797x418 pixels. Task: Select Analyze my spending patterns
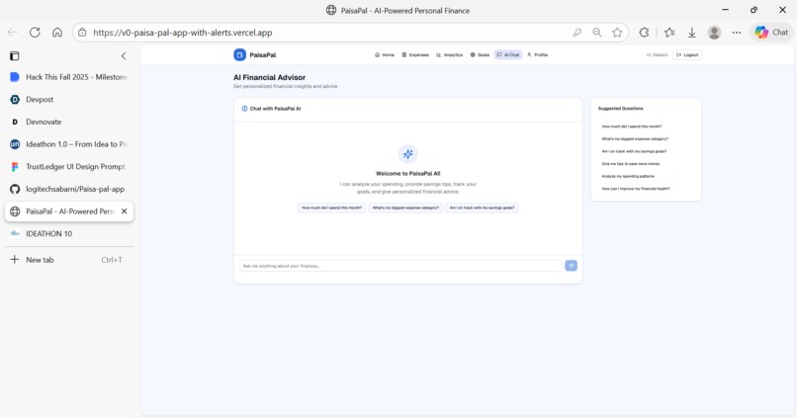tap(628, 176)
